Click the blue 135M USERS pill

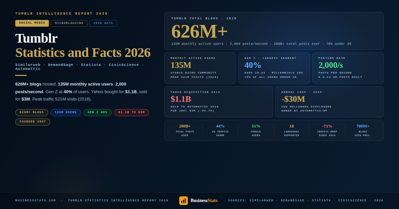click(x=66, y=112)
